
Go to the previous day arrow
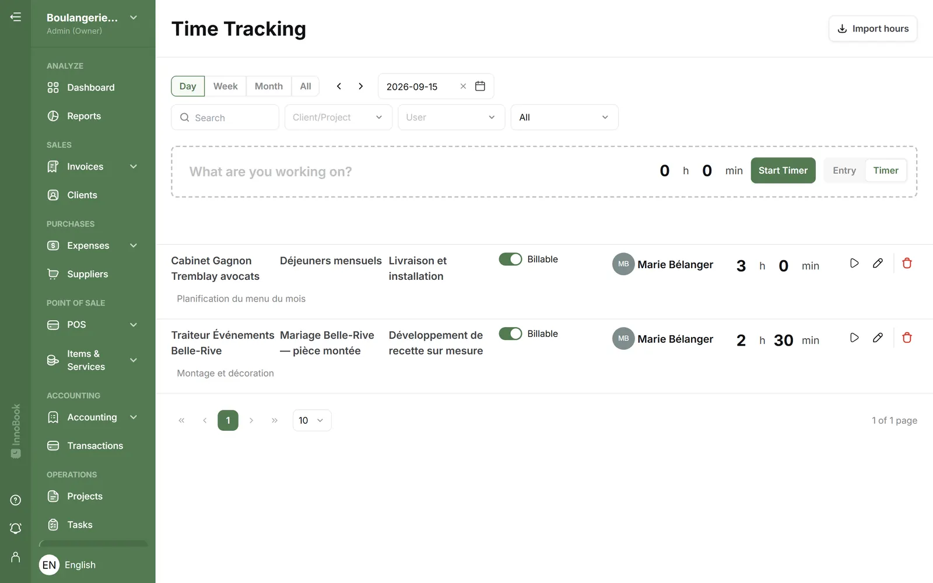(x=339, y=86)
